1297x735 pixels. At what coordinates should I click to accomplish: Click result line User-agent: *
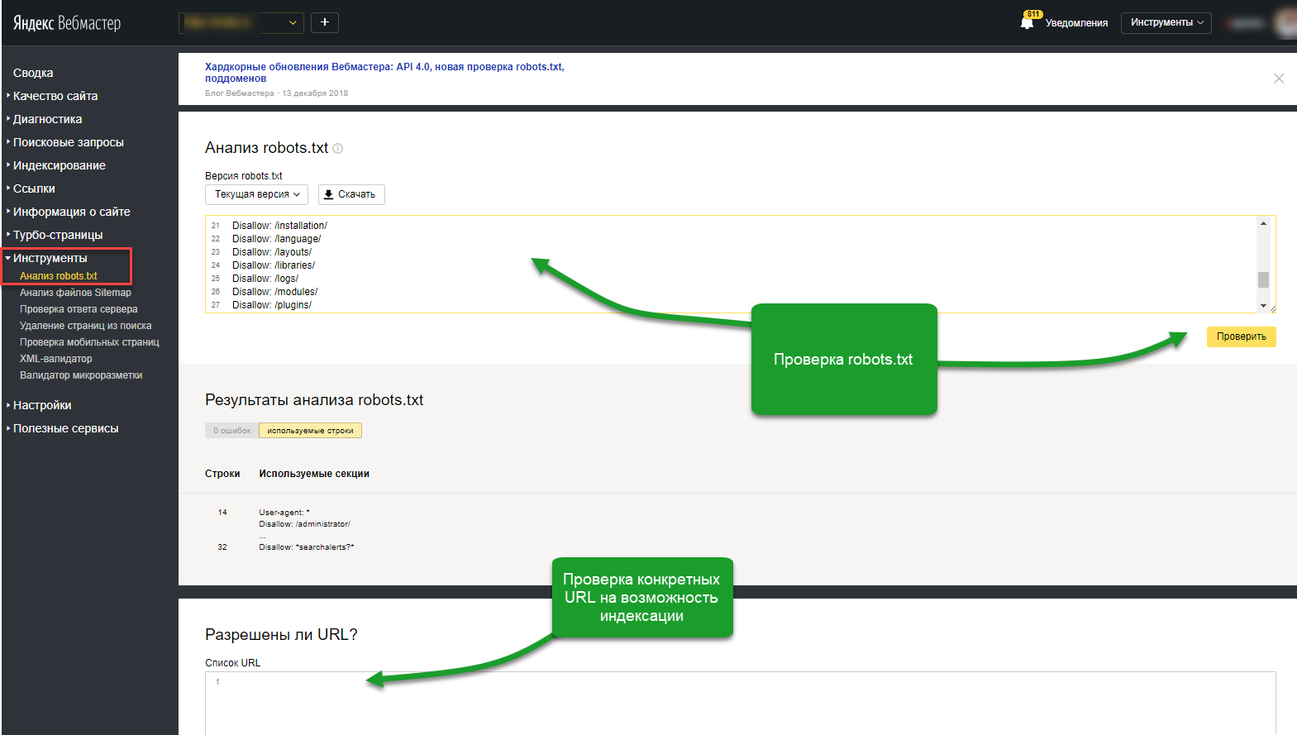coord(284,513)
